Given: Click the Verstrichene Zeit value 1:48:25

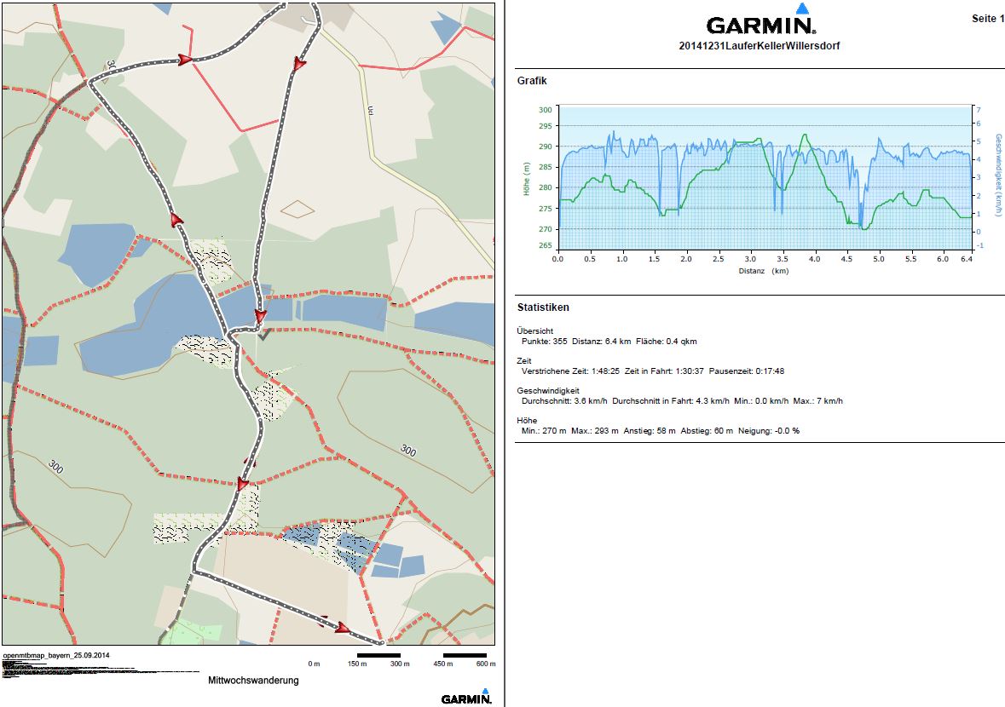Looking at the screenshot, I should pyautogui.click(x=606, y=371).
